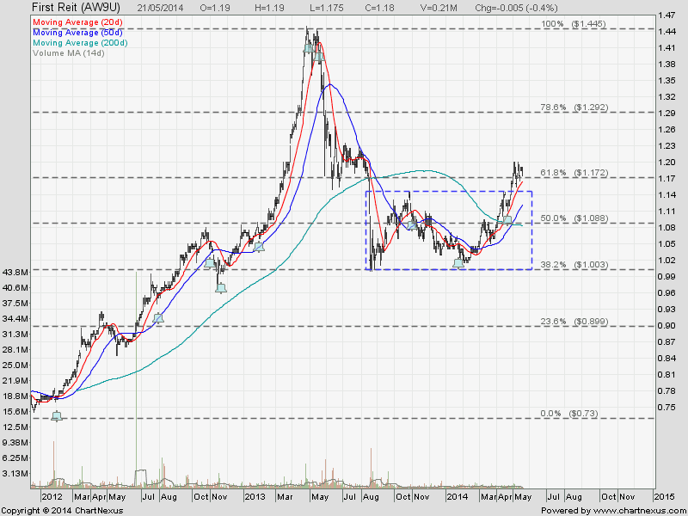Click the 25.0M volume axis label
The width and height of the screenshot is (688, 516).
[x=15, y=365]
